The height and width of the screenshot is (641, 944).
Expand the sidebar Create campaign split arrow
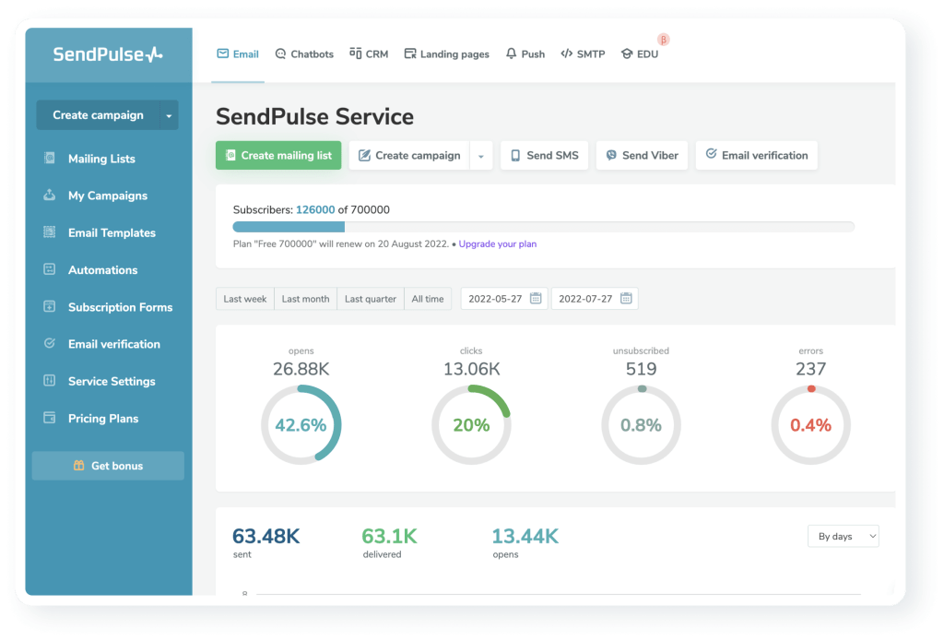[x=170, y=114]
